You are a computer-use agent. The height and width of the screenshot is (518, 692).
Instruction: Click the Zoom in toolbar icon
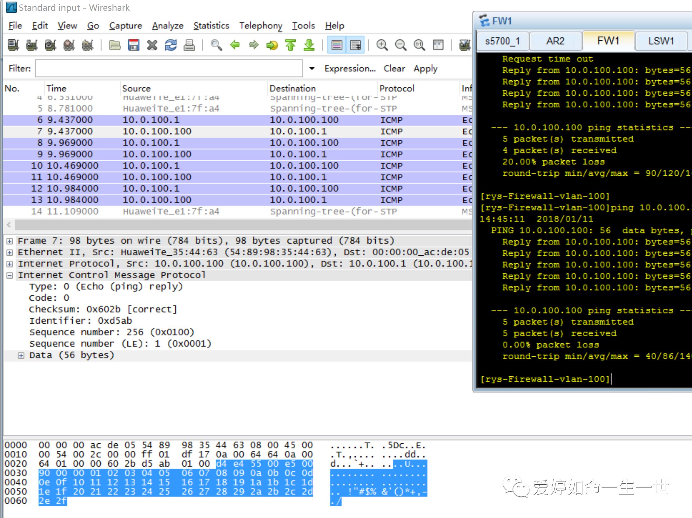382,45
